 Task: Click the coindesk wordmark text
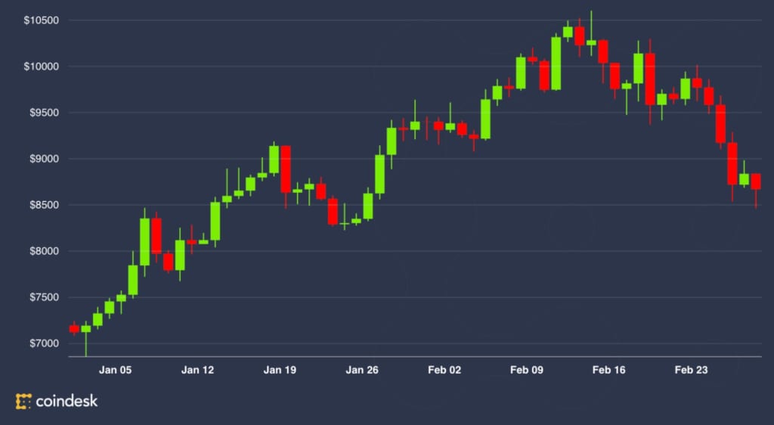click(67, 402)
